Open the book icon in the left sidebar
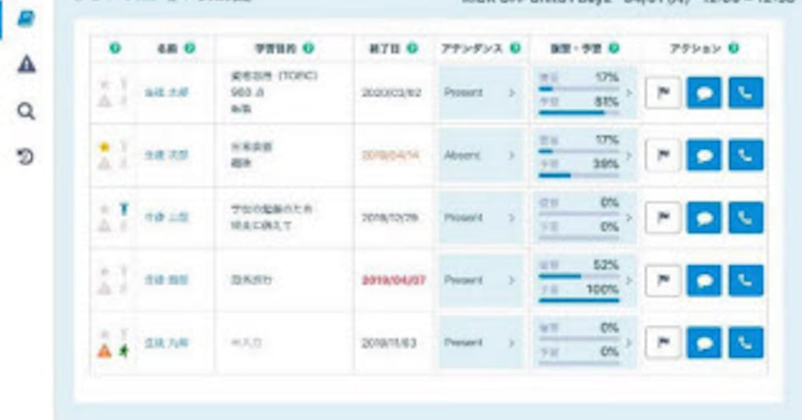 [x=26, y=19]
